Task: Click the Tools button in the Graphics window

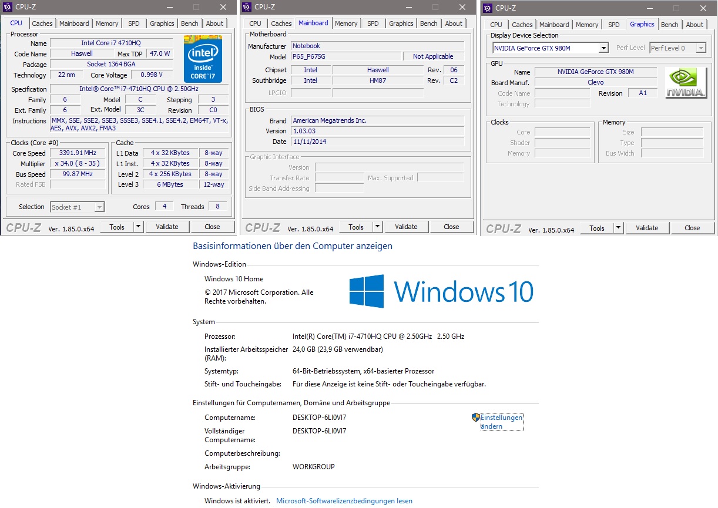Action: coord(597,228)
